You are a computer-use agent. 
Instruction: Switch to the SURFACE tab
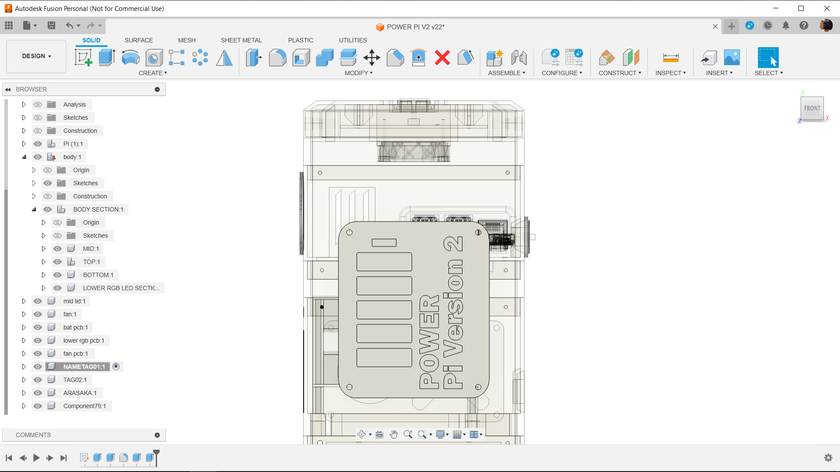139,40
